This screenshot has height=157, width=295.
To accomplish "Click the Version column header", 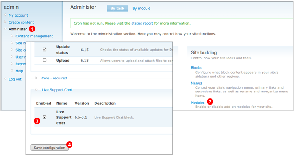I will tap(82, 103).
